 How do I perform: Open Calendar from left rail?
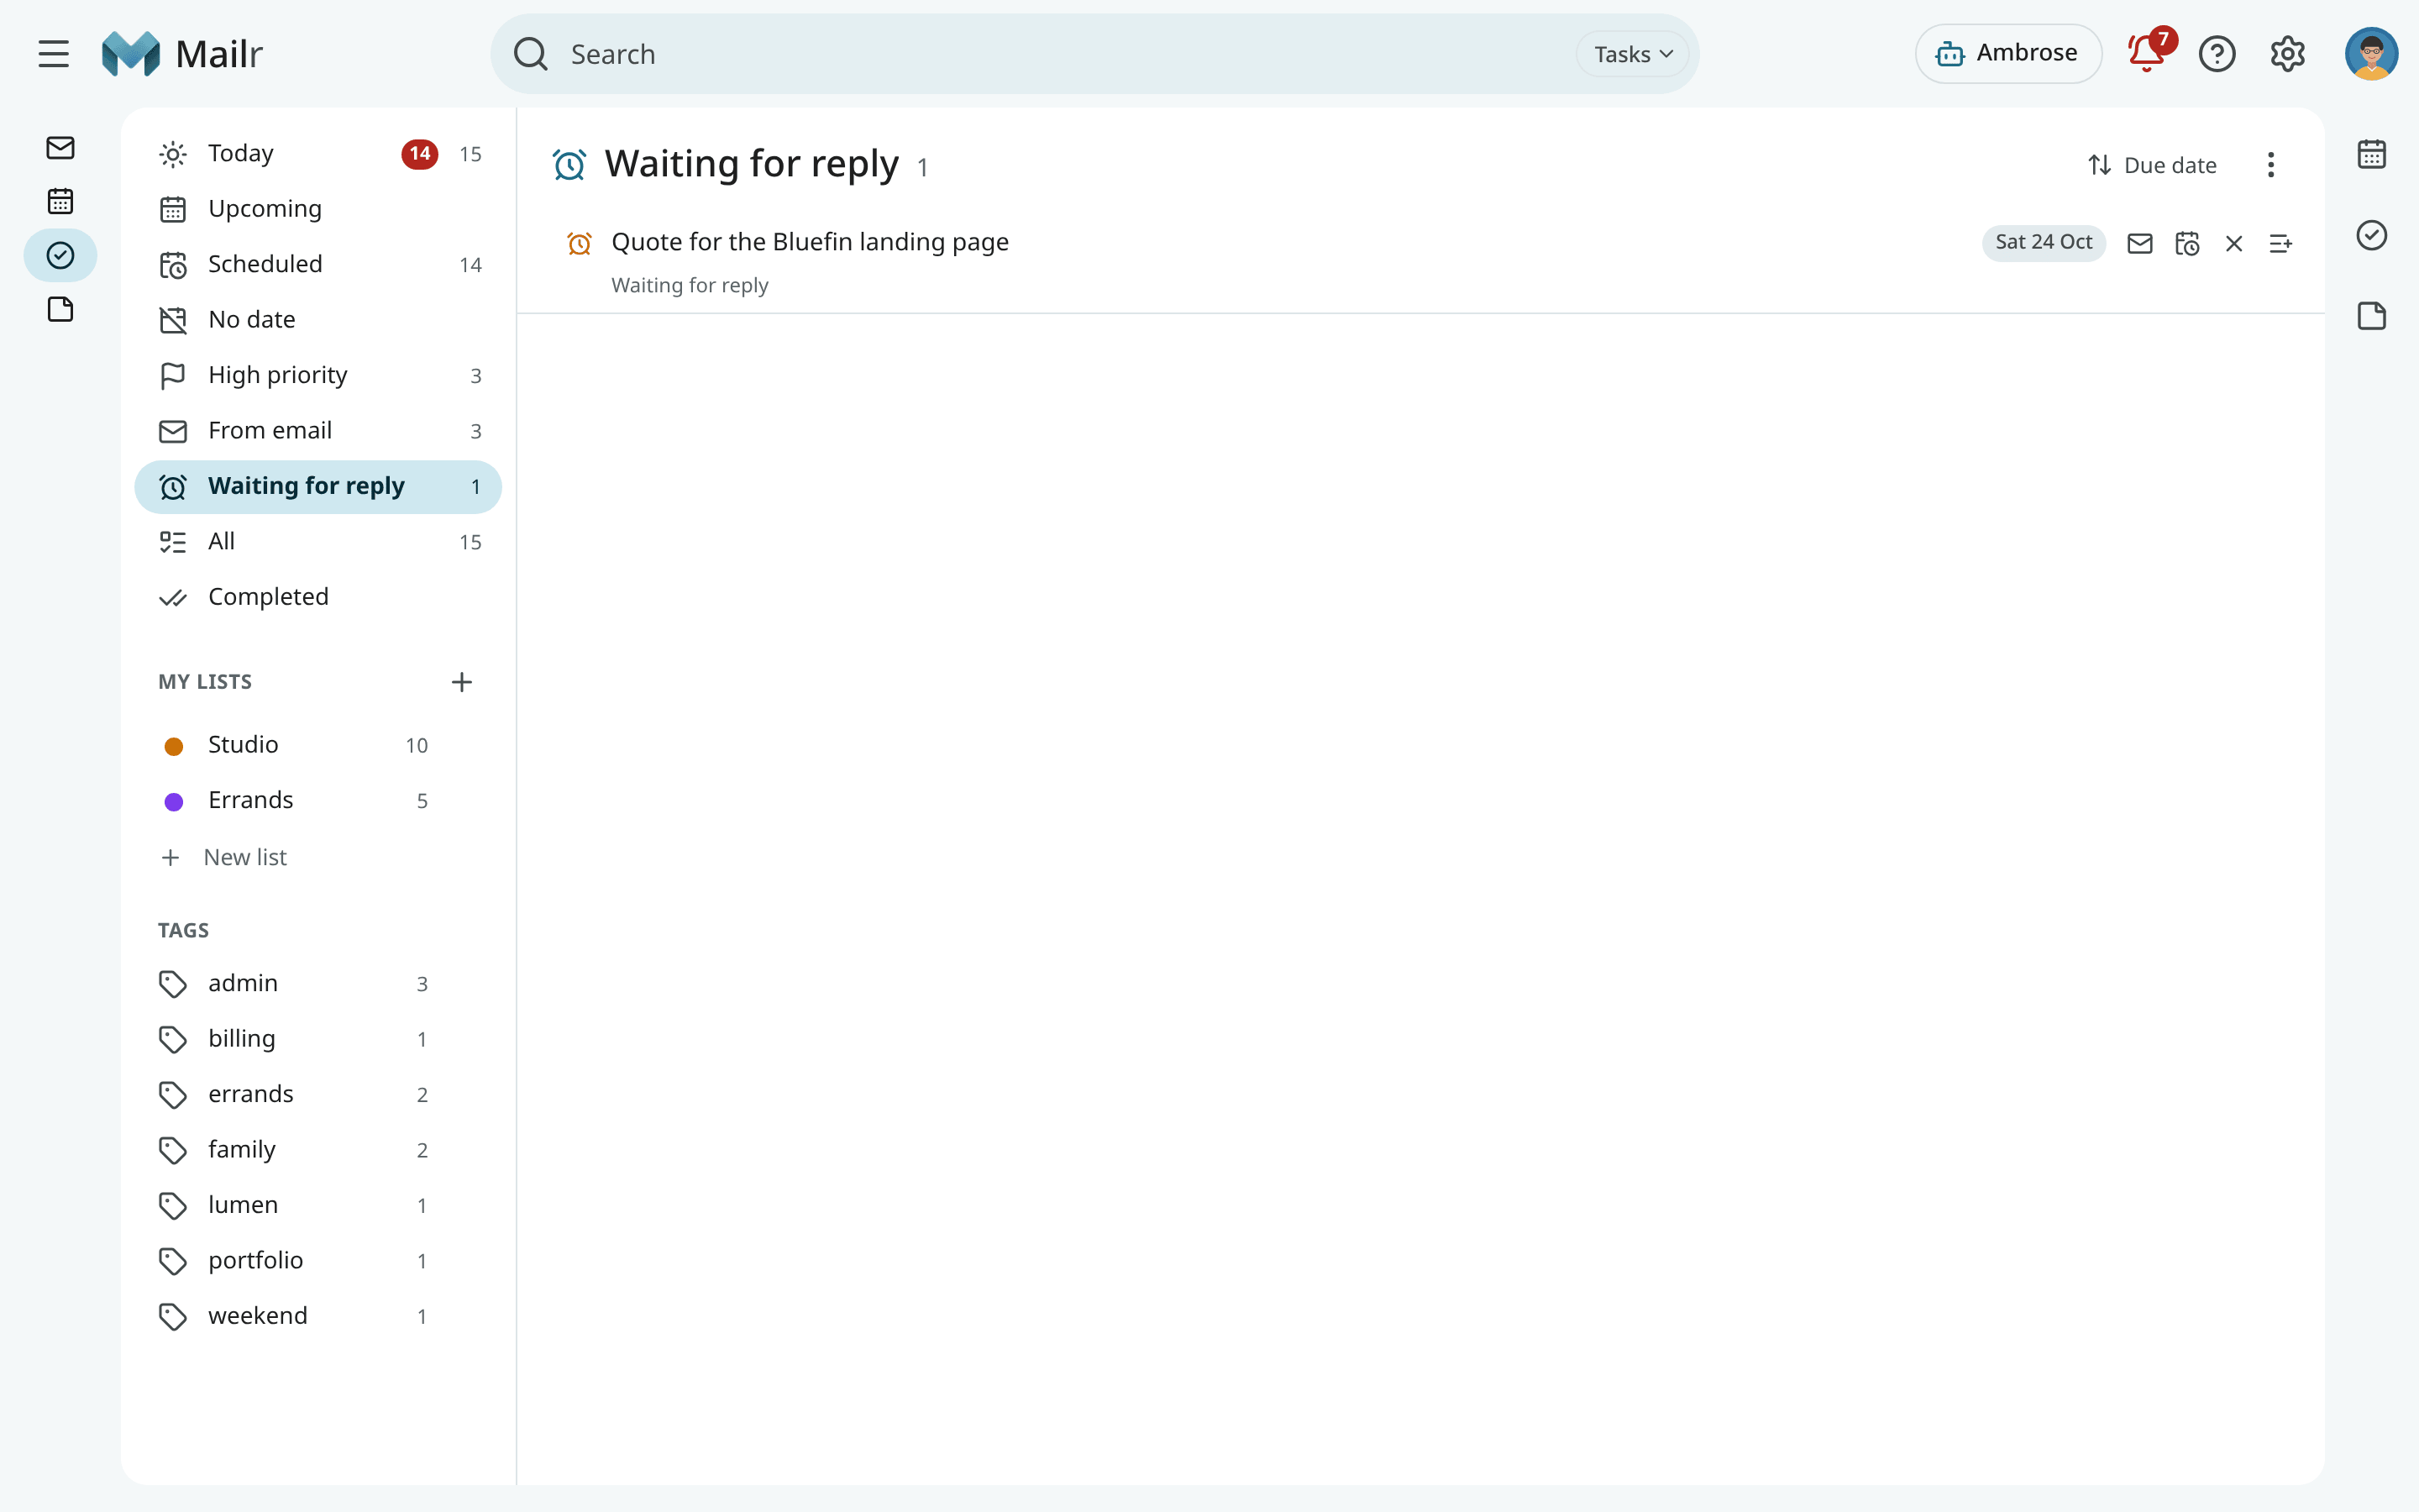pos(60,202)
